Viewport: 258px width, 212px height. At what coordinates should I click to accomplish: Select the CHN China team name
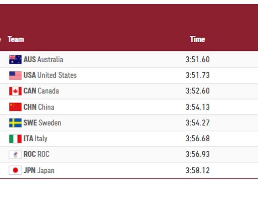[39, 107]
